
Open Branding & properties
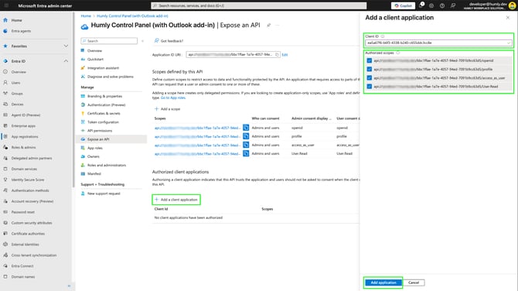tap(104, 96)
